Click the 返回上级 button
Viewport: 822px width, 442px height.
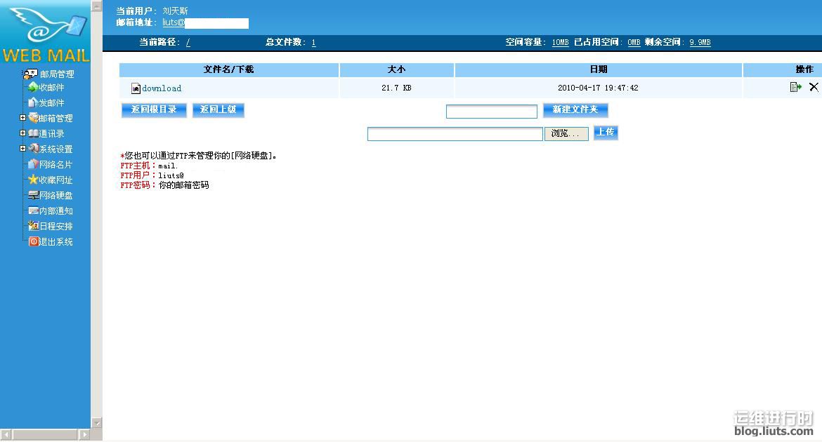tap(218, 110)
